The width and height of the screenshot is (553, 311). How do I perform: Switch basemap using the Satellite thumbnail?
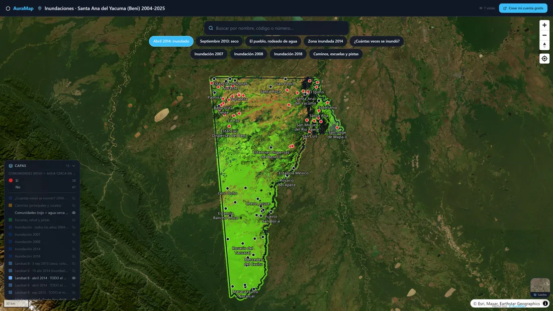[540, 287]
